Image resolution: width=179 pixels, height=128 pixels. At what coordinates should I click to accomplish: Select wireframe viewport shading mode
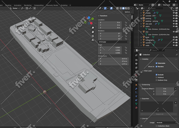[121, 8]
